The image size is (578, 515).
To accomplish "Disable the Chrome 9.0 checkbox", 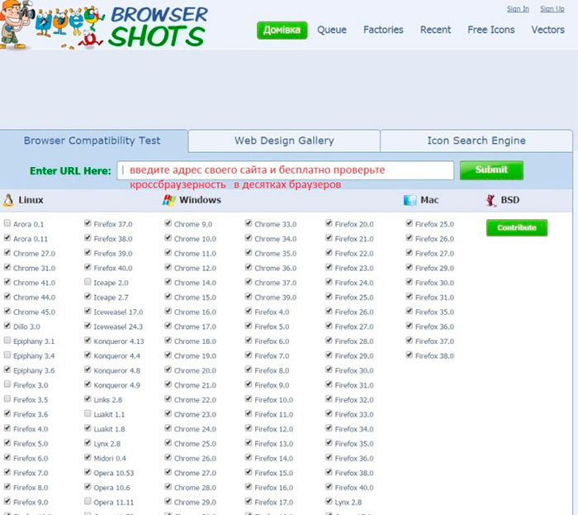I will tap(168, 223).
